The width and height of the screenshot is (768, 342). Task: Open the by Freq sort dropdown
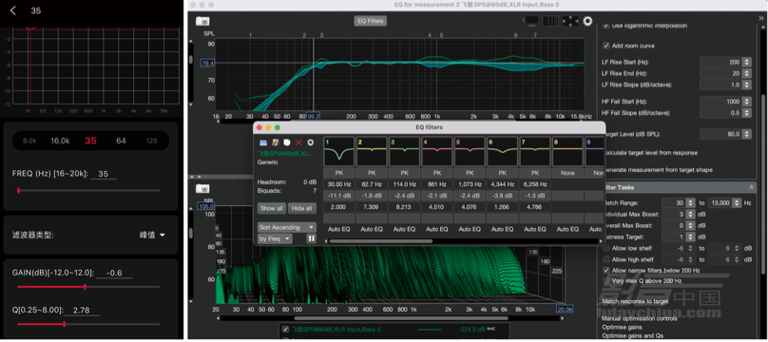(x=275, y=238)
